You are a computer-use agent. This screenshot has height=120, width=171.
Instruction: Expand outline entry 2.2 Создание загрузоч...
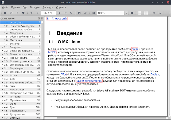click(x=2, y=51)
